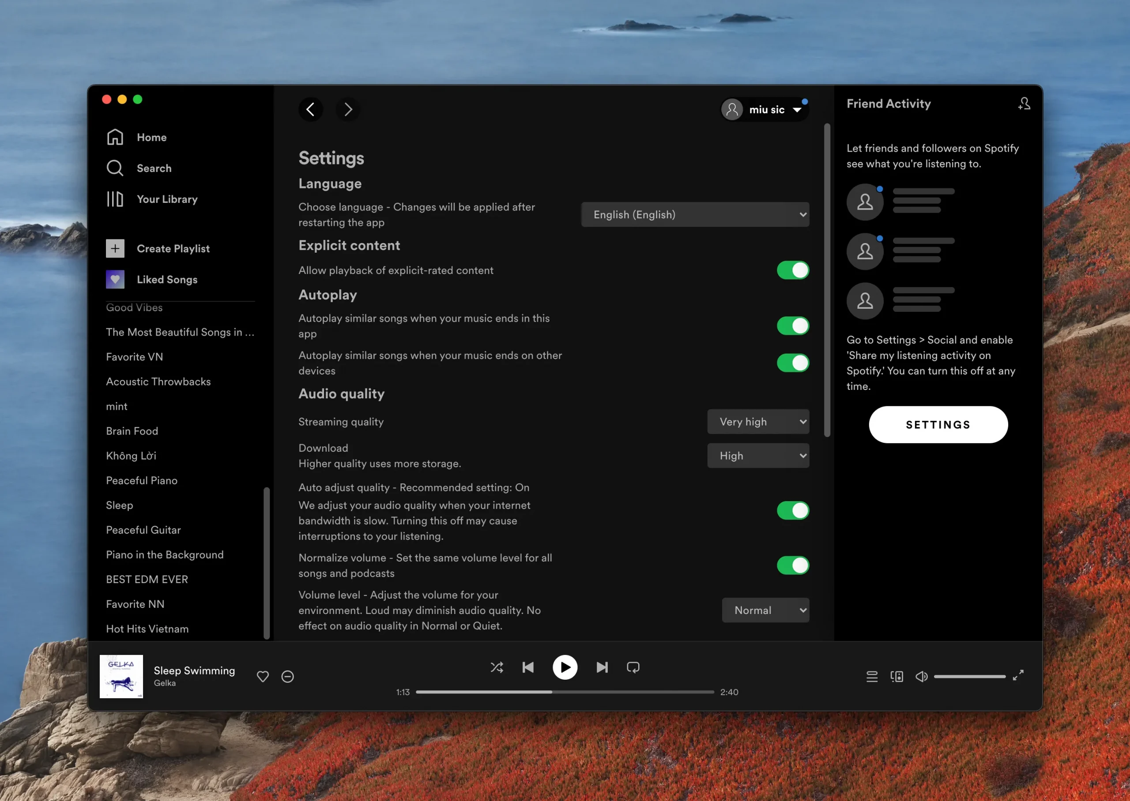The height and width of the screenshot is (801, 1130).
Task: Click the profile avatar icon
Action: (x=732, y=109)
